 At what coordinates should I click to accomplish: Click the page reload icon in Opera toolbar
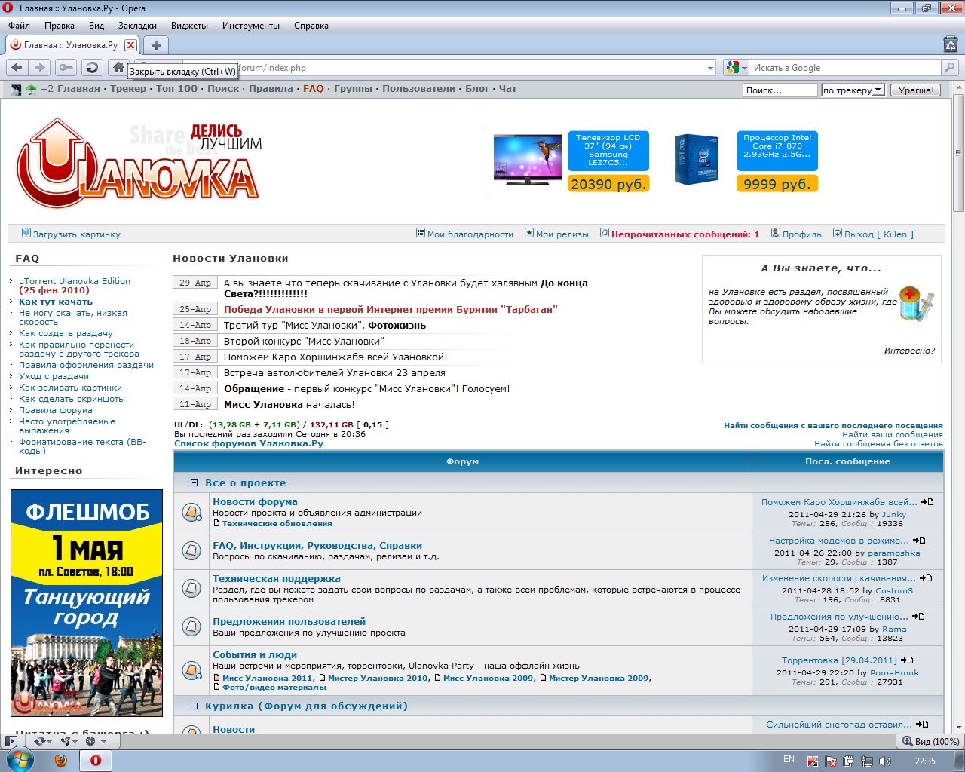[91, 67]
